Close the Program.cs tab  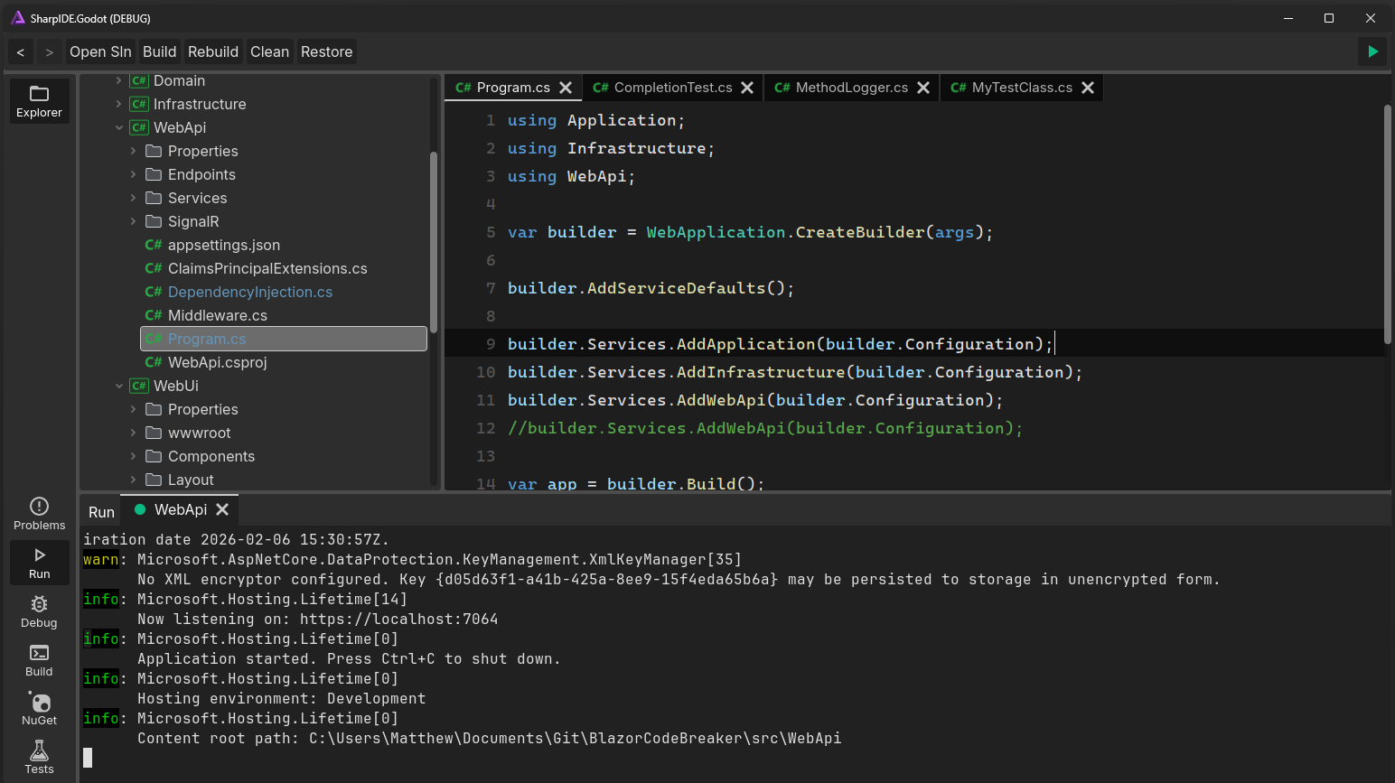pos(566,88)
